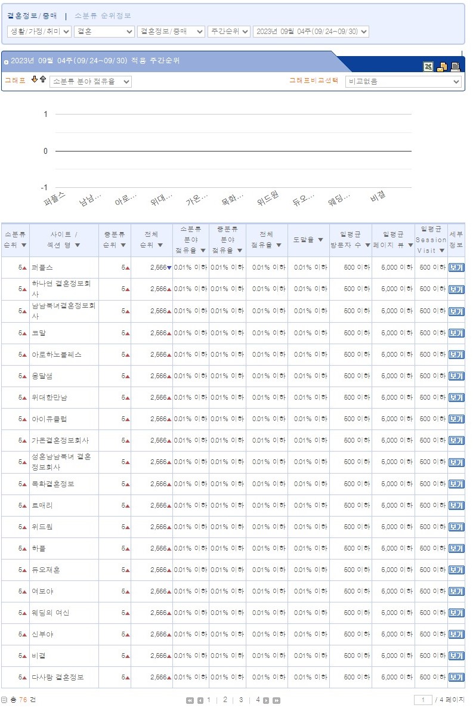Click 보기 button for 다사랑 결혼정보 row
The image size is (476, 714).
click(456, 678)
